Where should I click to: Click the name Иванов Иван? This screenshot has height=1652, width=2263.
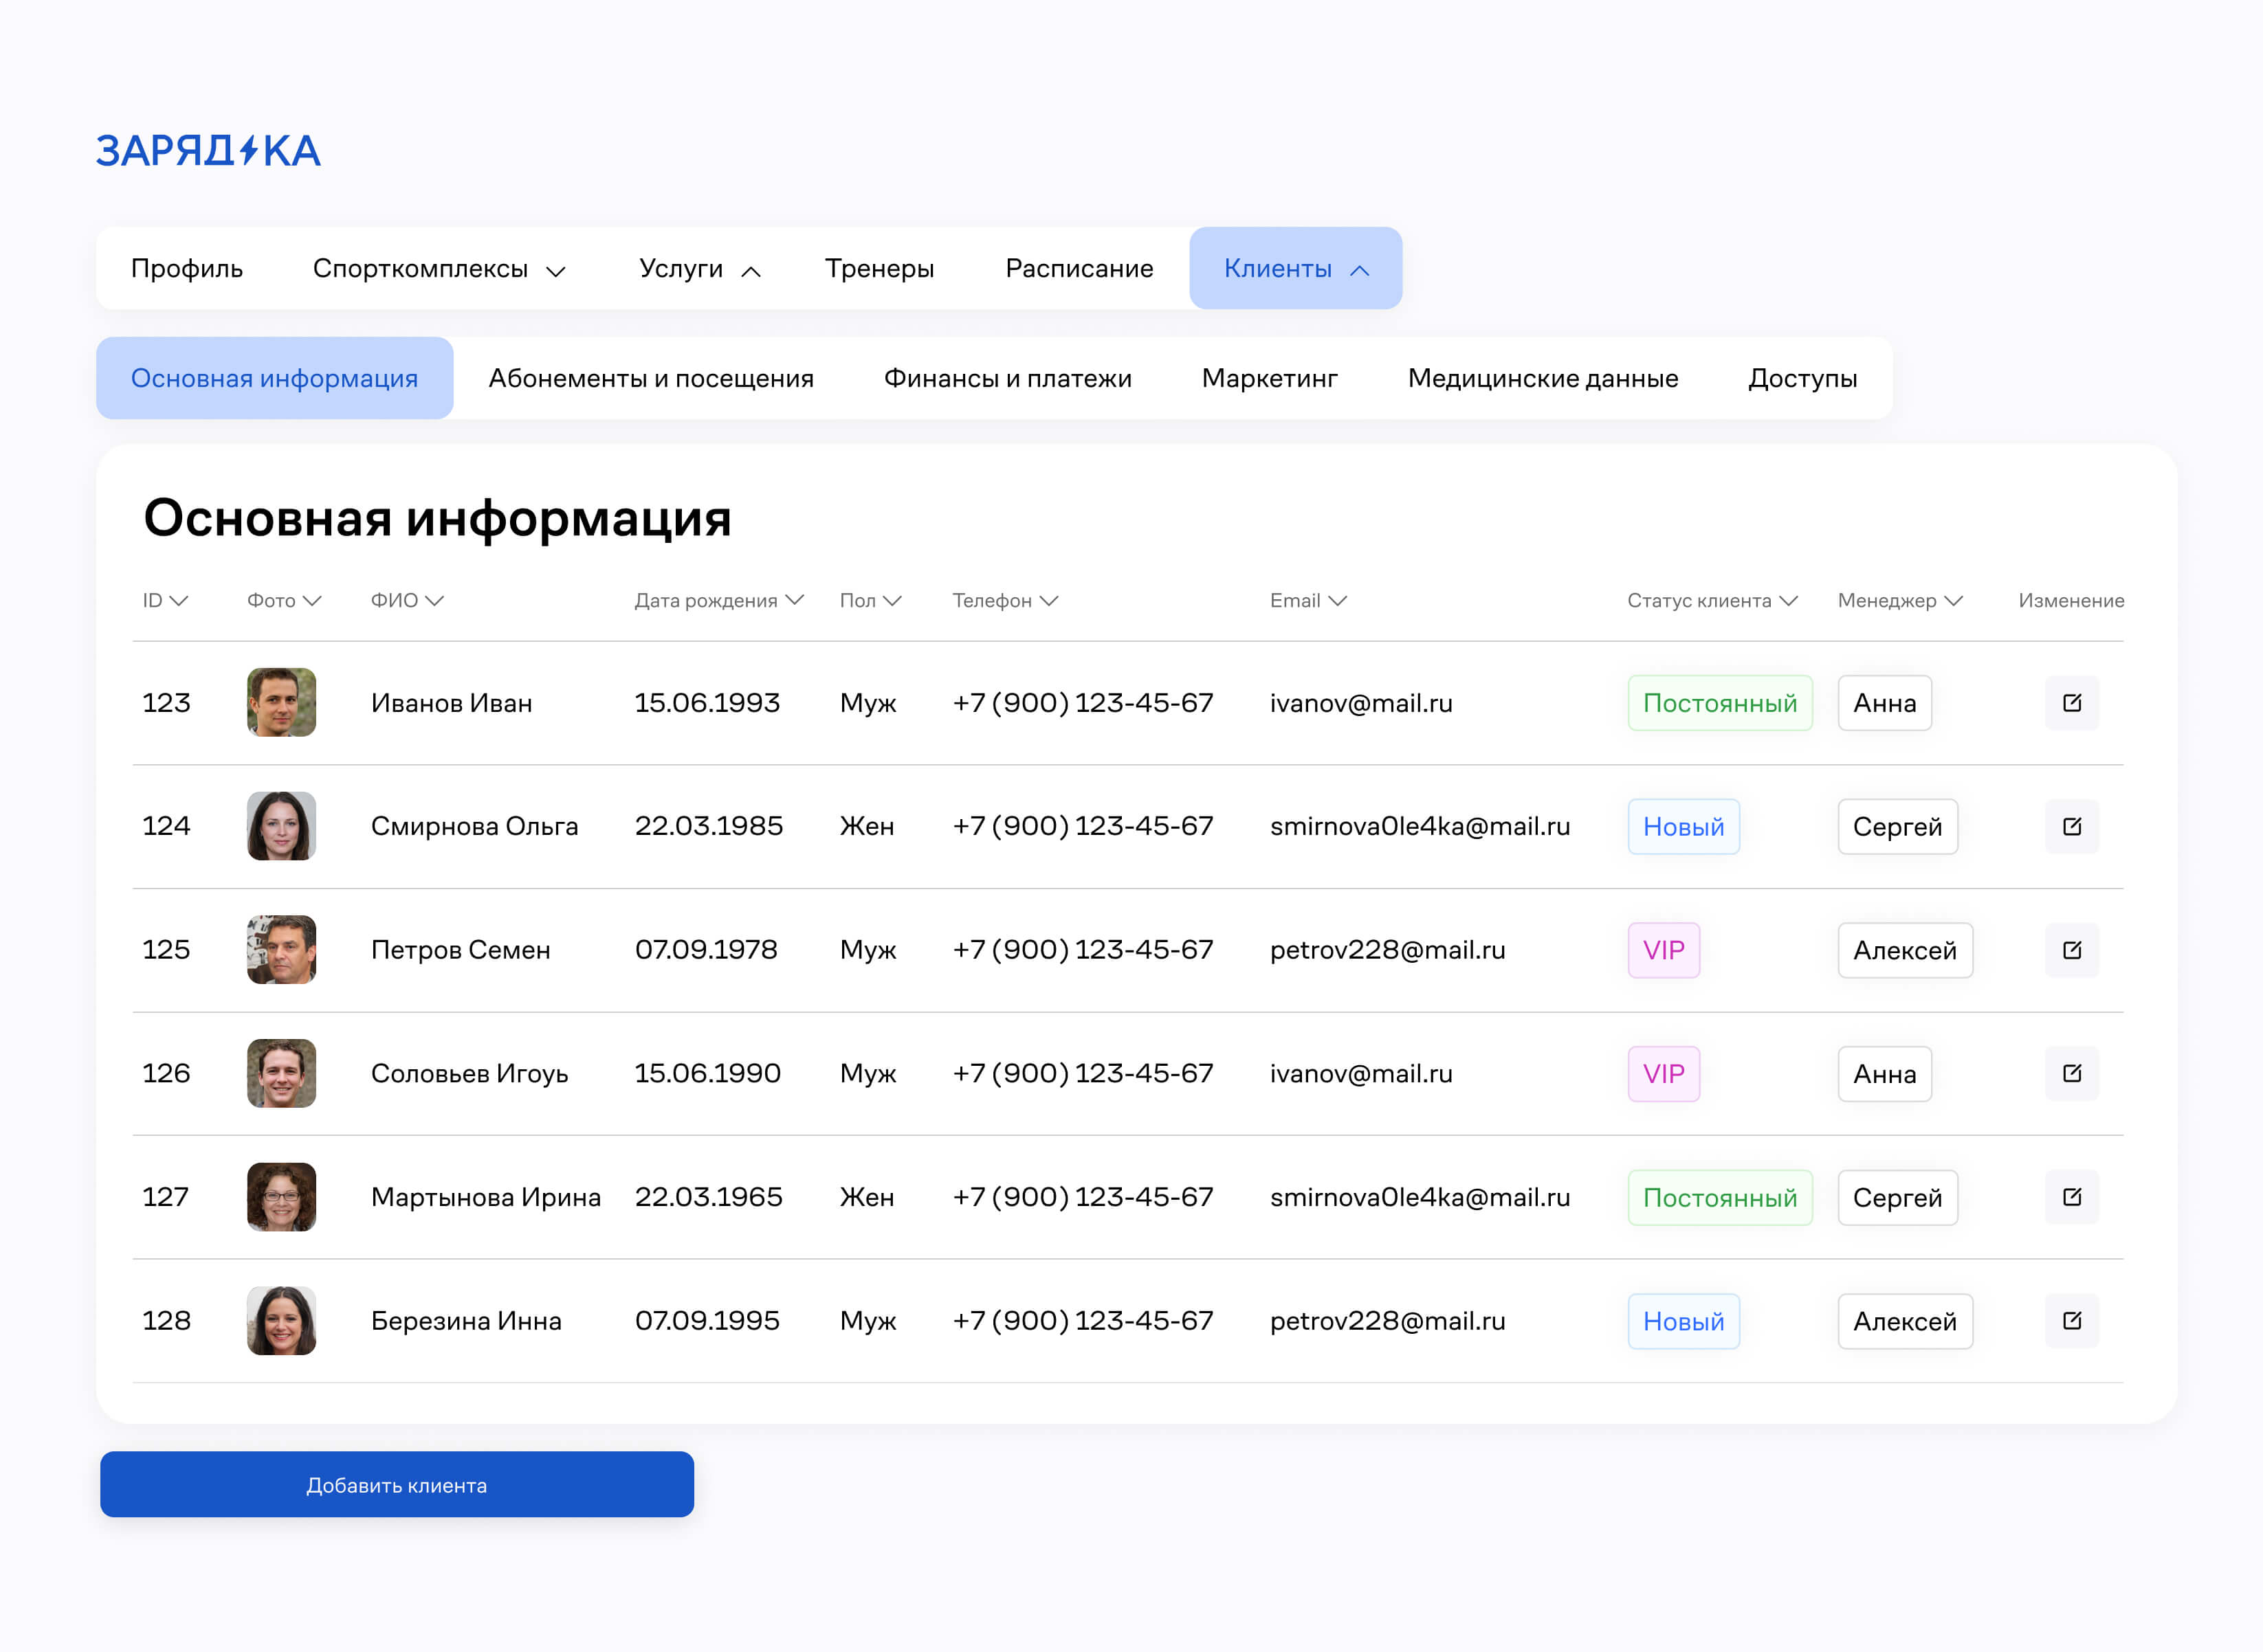[x=451, y=703]
